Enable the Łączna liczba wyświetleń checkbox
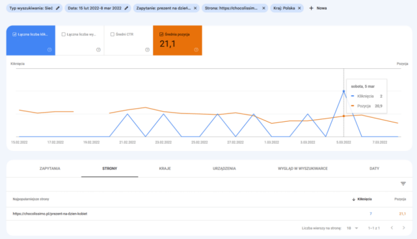This screenshot has width=417, height=239. tap(63, 35)
